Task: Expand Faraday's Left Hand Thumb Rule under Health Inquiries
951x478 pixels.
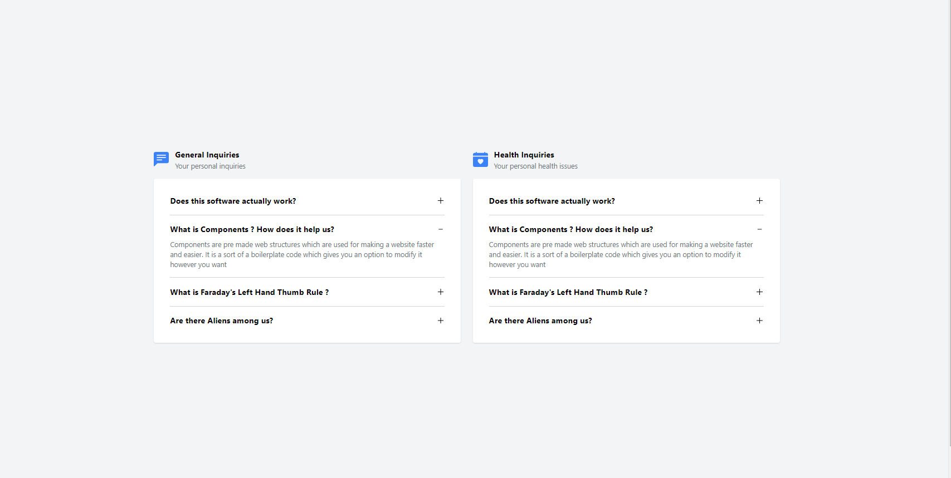Action: (759, 292)
